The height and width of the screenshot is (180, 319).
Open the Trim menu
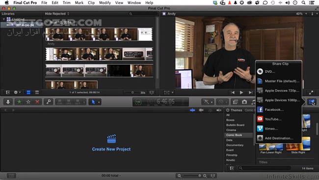tap(67, 2)
